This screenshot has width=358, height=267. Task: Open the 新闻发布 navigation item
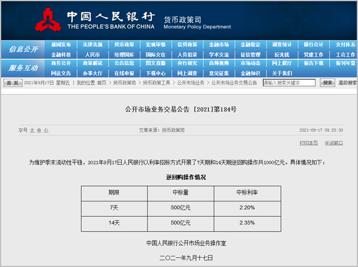pos(60,45)
